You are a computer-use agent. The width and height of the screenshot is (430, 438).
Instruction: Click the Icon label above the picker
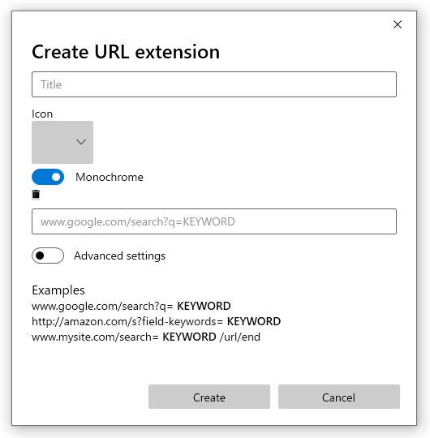coord(42,114)
